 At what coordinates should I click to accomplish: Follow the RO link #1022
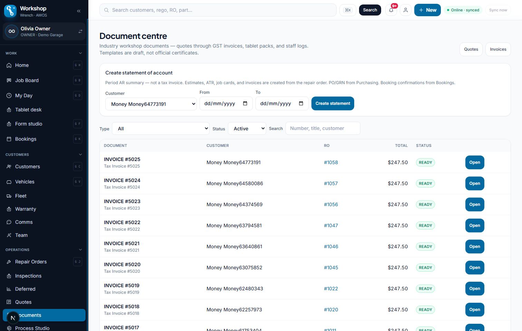[x=331, y=289]
